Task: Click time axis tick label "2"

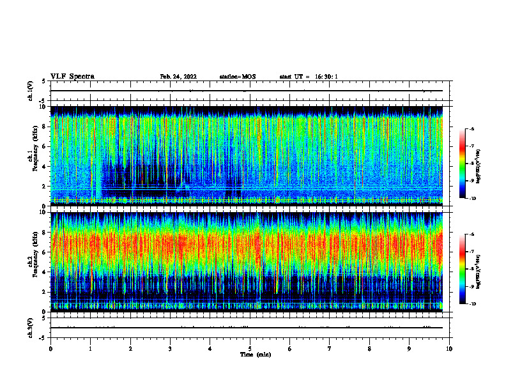Action: coord(130,349)
